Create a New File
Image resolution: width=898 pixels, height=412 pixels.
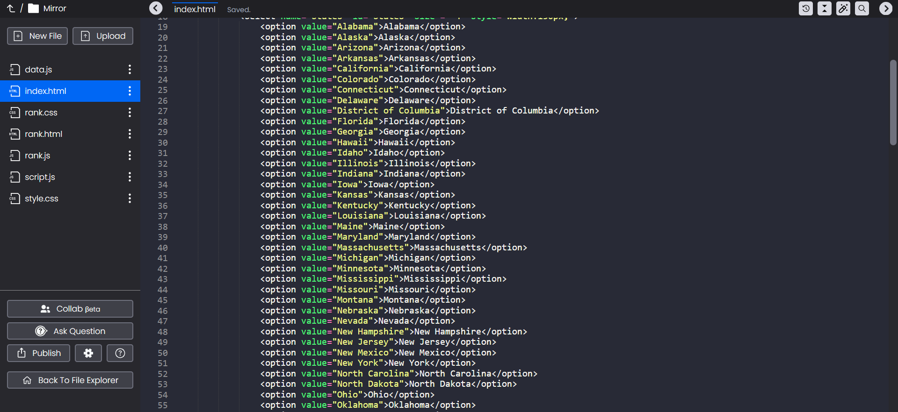click(x=37, y=36)
